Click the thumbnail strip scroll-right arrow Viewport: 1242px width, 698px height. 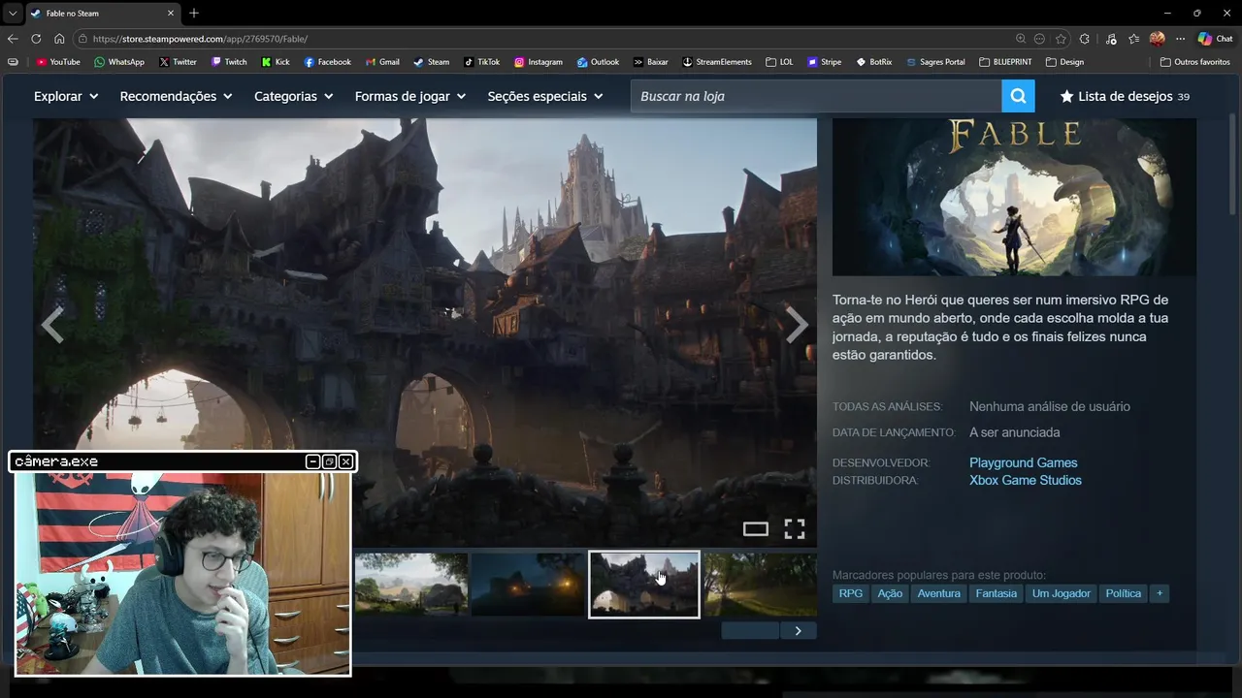pos(798,631)
